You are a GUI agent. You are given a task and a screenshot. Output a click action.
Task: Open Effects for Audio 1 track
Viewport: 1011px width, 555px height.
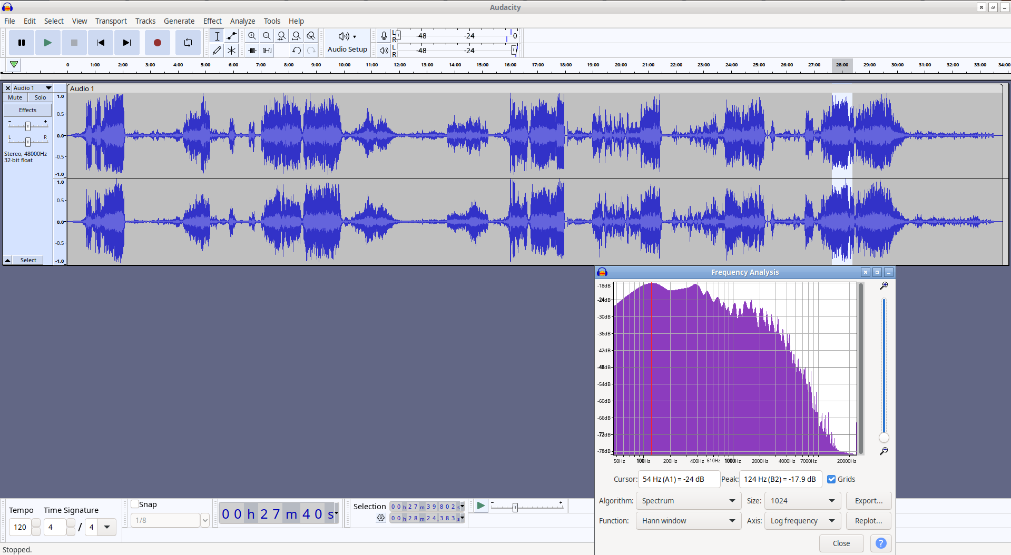[28, 110]
